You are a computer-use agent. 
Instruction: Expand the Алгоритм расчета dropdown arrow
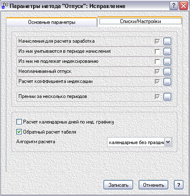tap(168, 142)
